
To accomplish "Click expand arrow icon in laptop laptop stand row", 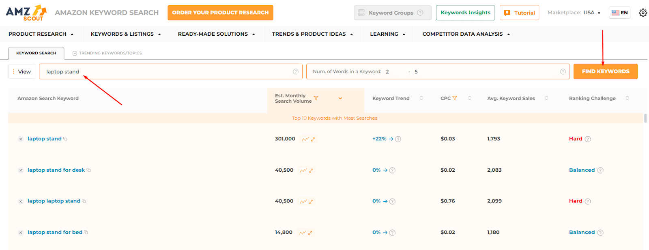I will tap(311, 202).
